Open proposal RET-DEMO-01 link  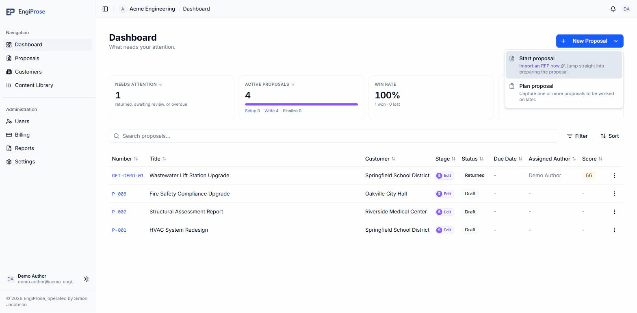[128, 176]
